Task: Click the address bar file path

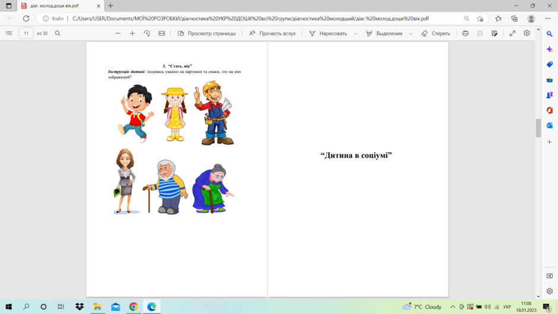Action: pos(251,18)
